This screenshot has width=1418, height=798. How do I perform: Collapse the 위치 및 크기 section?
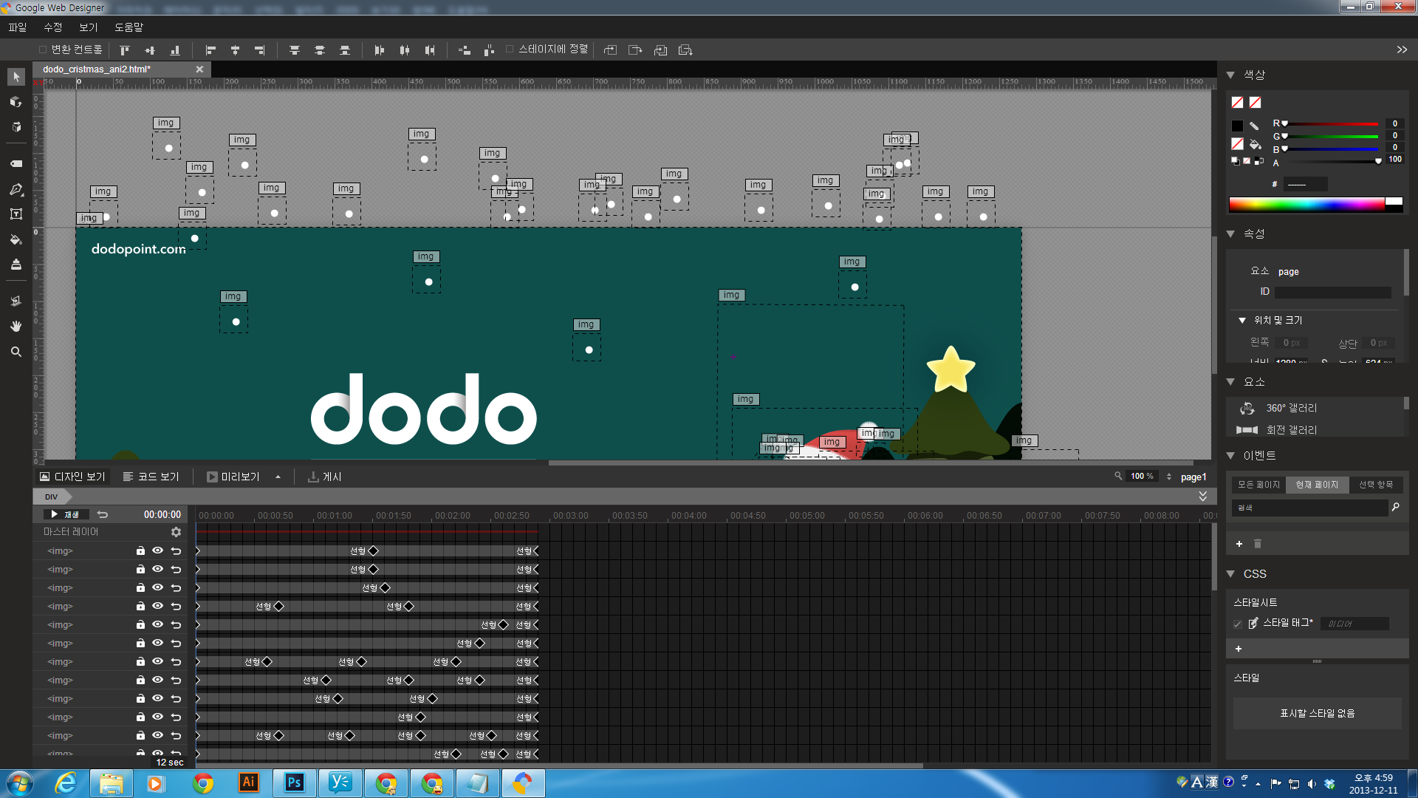(1242, 320)
